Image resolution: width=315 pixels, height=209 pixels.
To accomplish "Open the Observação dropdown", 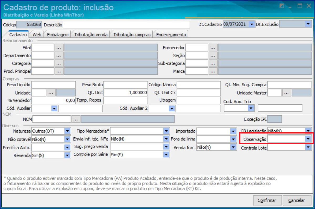I will [308, 139].
